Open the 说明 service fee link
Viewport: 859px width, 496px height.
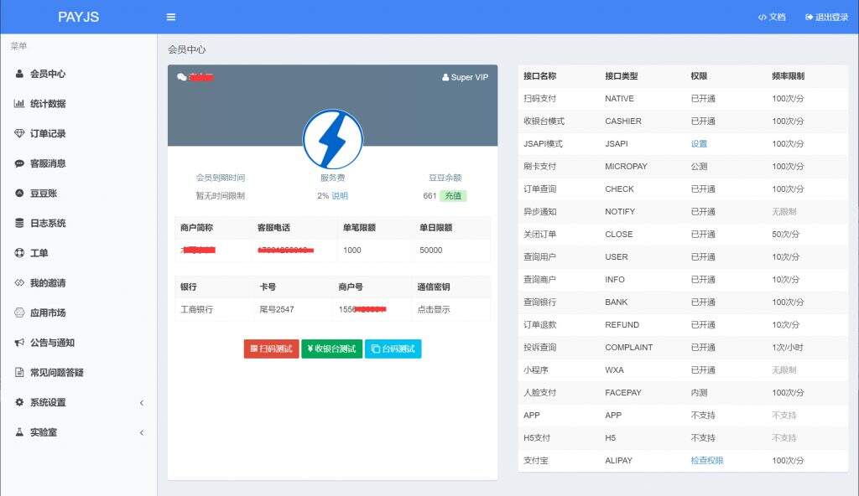point(340,195)
